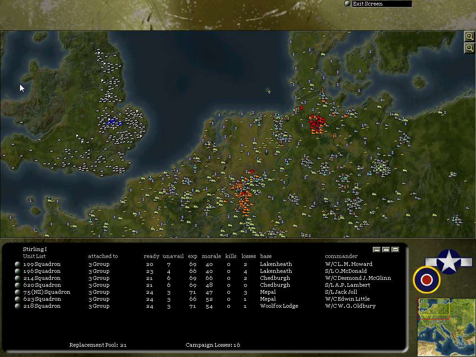Open the 623 Squadron entry
Image resolution: width=476 pixels, height=357 pixels.
point(42,299)
